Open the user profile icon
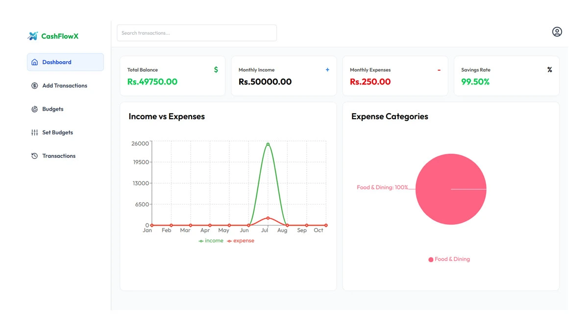Image resolution: width=588 pixels, height=331 pixels. point(557,32)
